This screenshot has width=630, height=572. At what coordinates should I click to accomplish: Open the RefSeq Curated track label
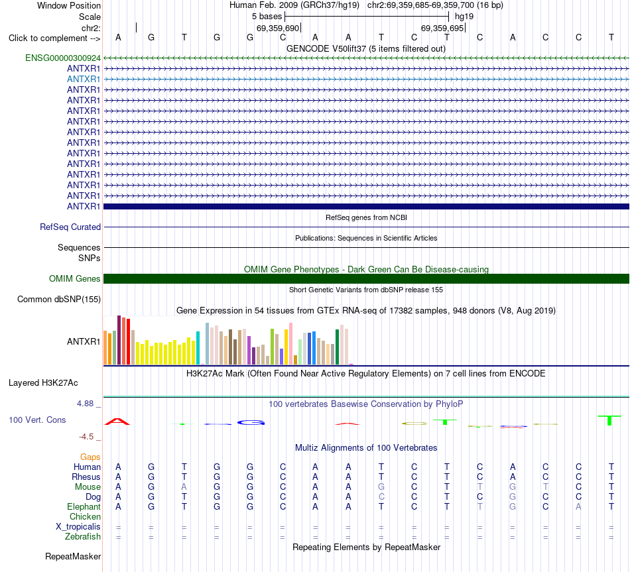coord(70,227)
